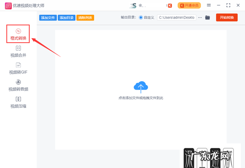
Task: Clear list with 清除列表 button
Action: (85, 18)
